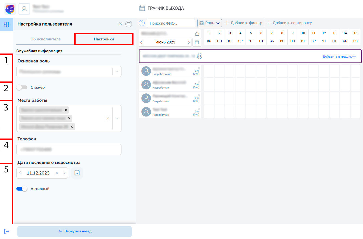Click the help question mark icon
The width and height of the screenshot is (363, 239).
[x=141, y=23]
